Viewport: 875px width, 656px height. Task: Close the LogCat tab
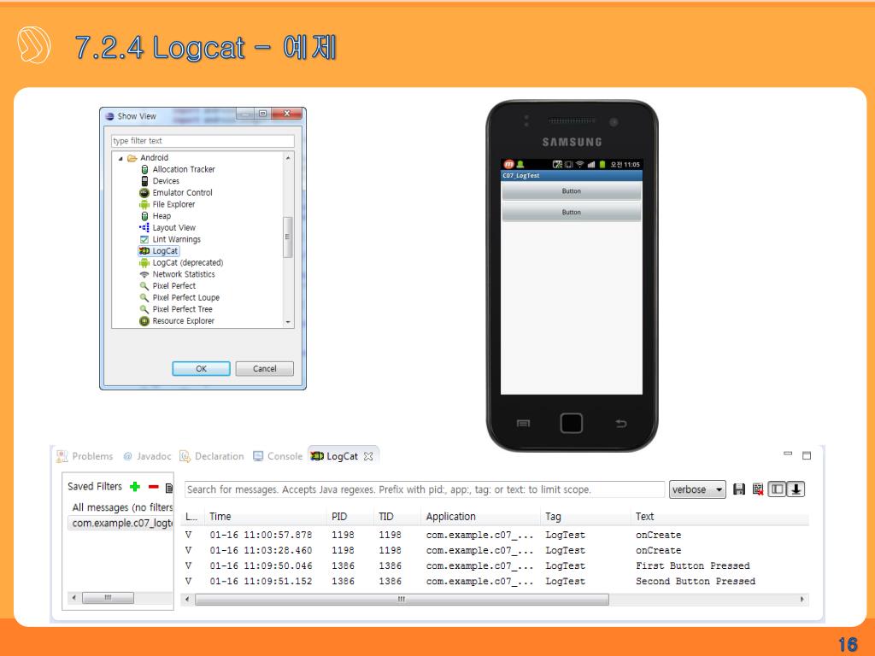tap(368, 456)
